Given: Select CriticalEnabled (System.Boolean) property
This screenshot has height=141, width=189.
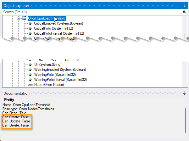Looking at the screenshot, I should pyautogui.click(x=58, y=23).
